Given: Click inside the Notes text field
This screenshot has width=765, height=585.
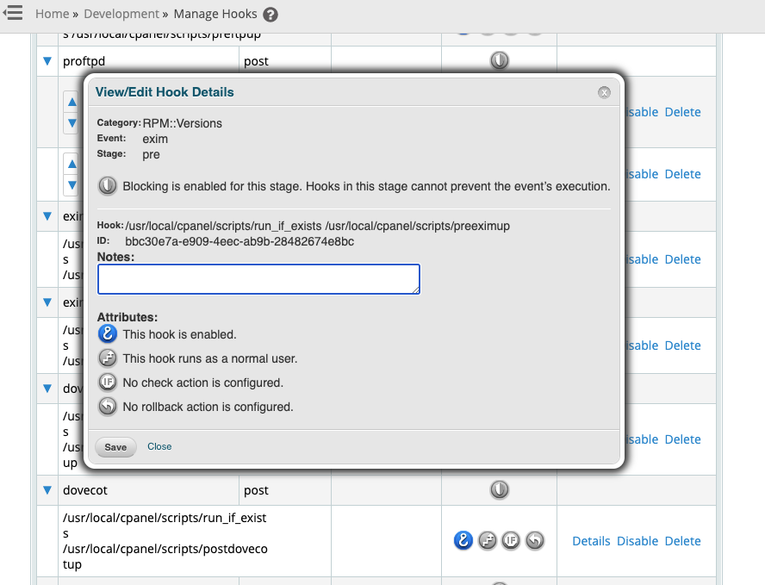Looking at the screenshot, I should click(258, 279).
